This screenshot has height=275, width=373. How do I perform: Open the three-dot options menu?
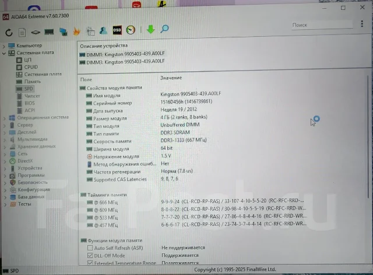point(362,23)
